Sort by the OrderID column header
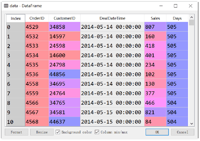This screenshot has height=141, width=200. [37, 18]
